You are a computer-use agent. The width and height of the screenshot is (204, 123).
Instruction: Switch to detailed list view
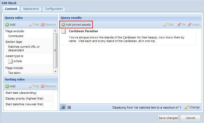(x=63, y=107)
